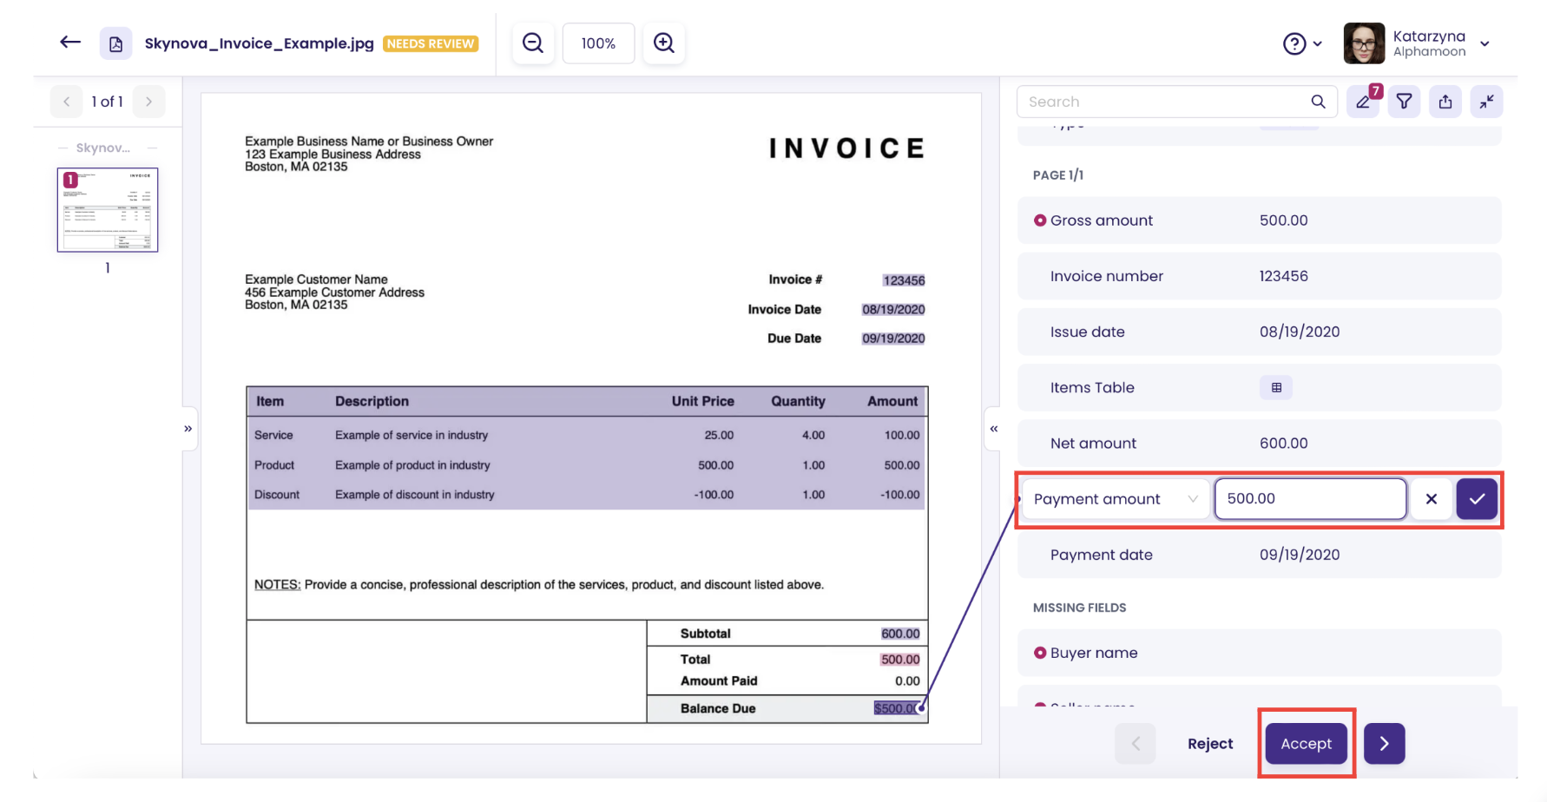
Task: Open the help menu icon
Action: pos(1294,43)
